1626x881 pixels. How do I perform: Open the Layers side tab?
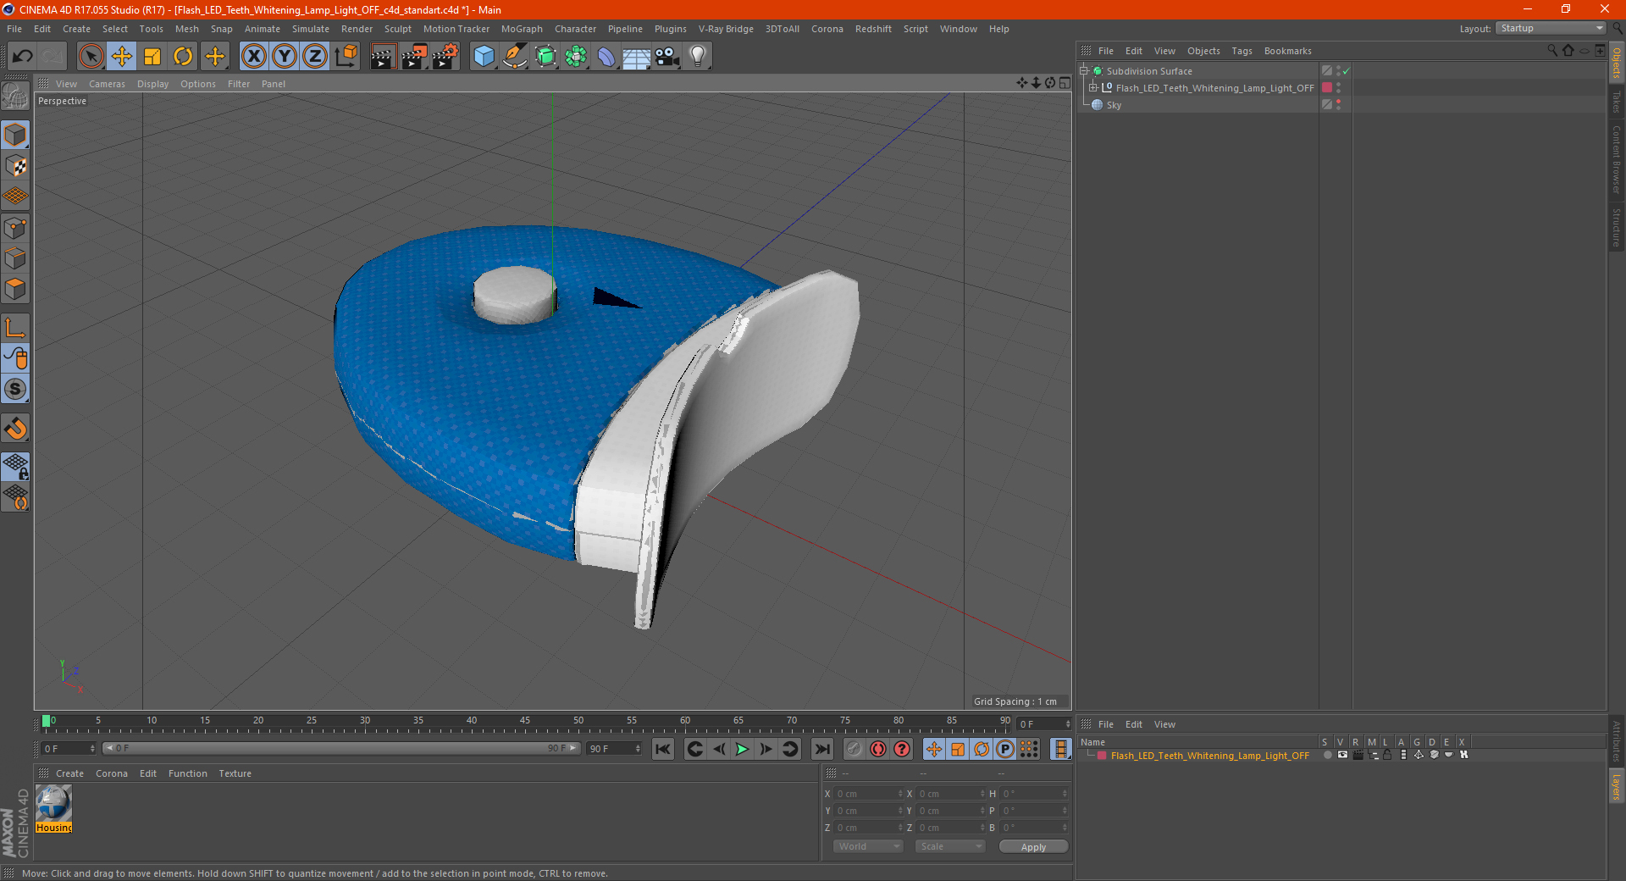1616,787
